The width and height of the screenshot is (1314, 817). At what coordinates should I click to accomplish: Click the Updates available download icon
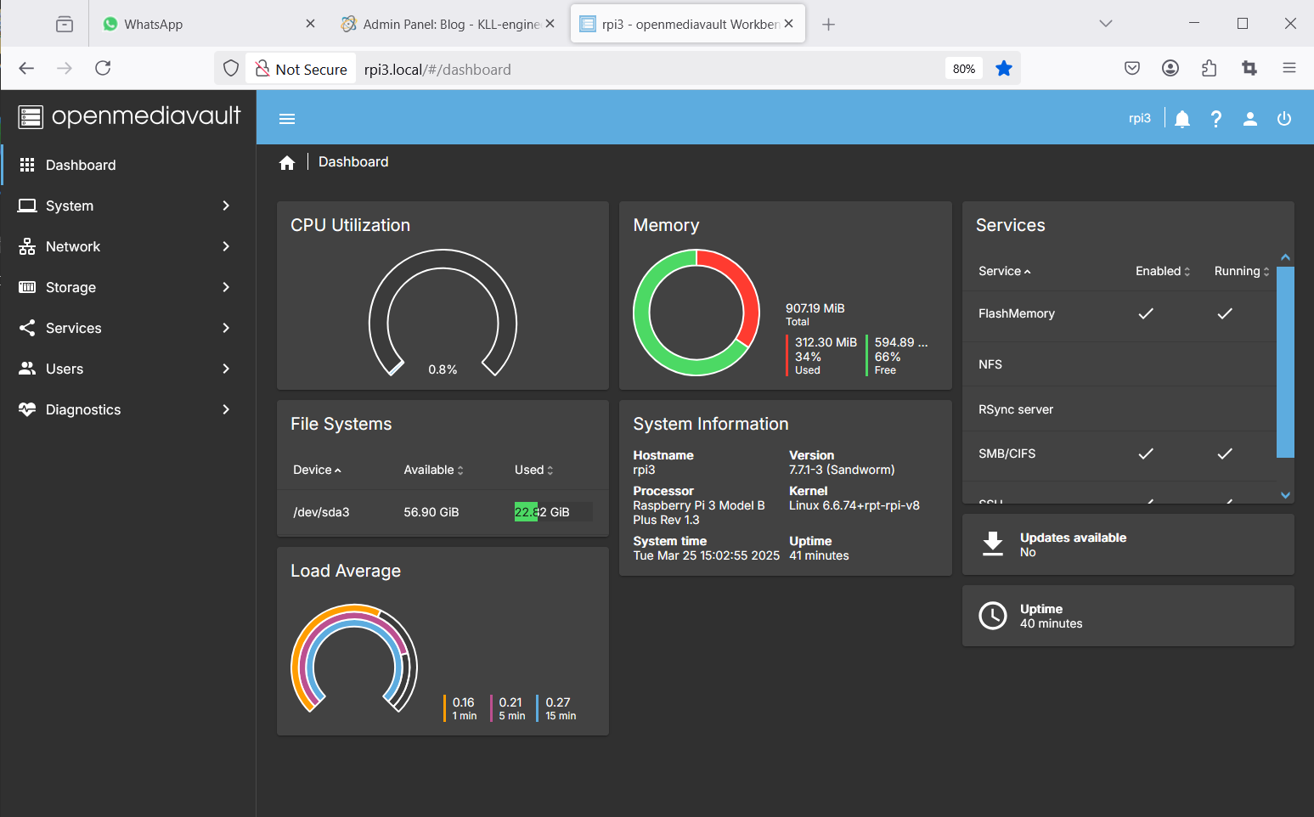993,544
